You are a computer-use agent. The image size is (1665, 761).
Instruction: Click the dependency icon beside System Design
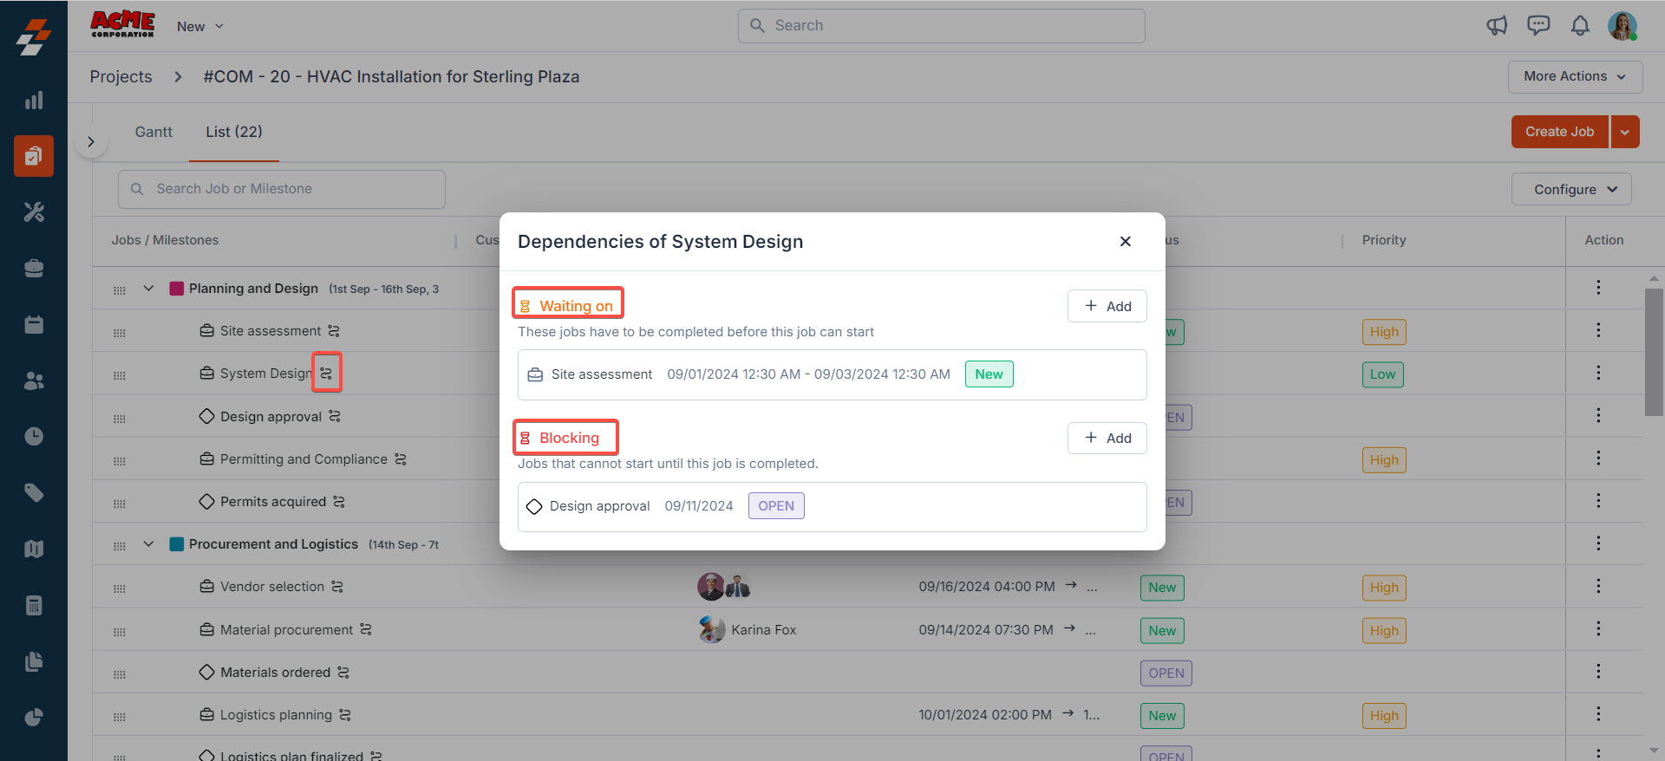click(x=326, y=373)
